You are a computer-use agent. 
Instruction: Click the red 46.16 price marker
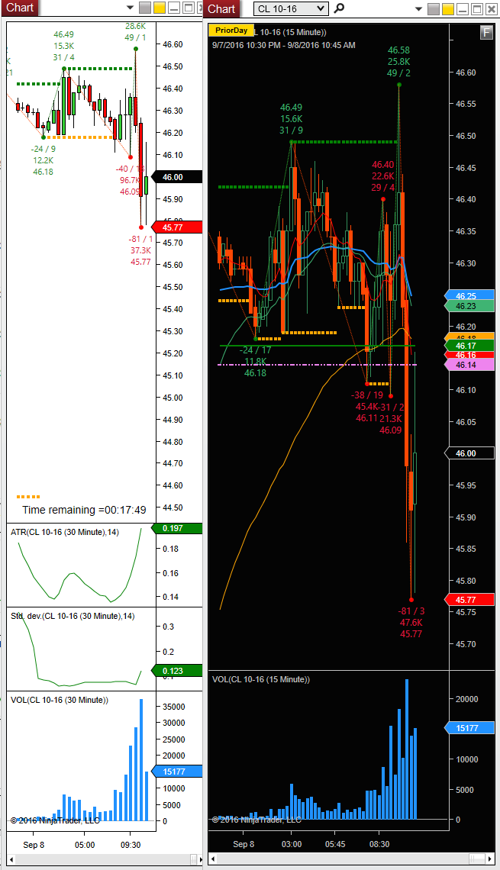(469, 355)
